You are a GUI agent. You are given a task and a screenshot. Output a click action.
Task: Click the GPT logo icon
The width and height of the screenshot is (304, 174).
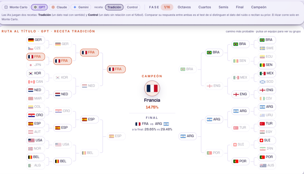click(35, 7)
